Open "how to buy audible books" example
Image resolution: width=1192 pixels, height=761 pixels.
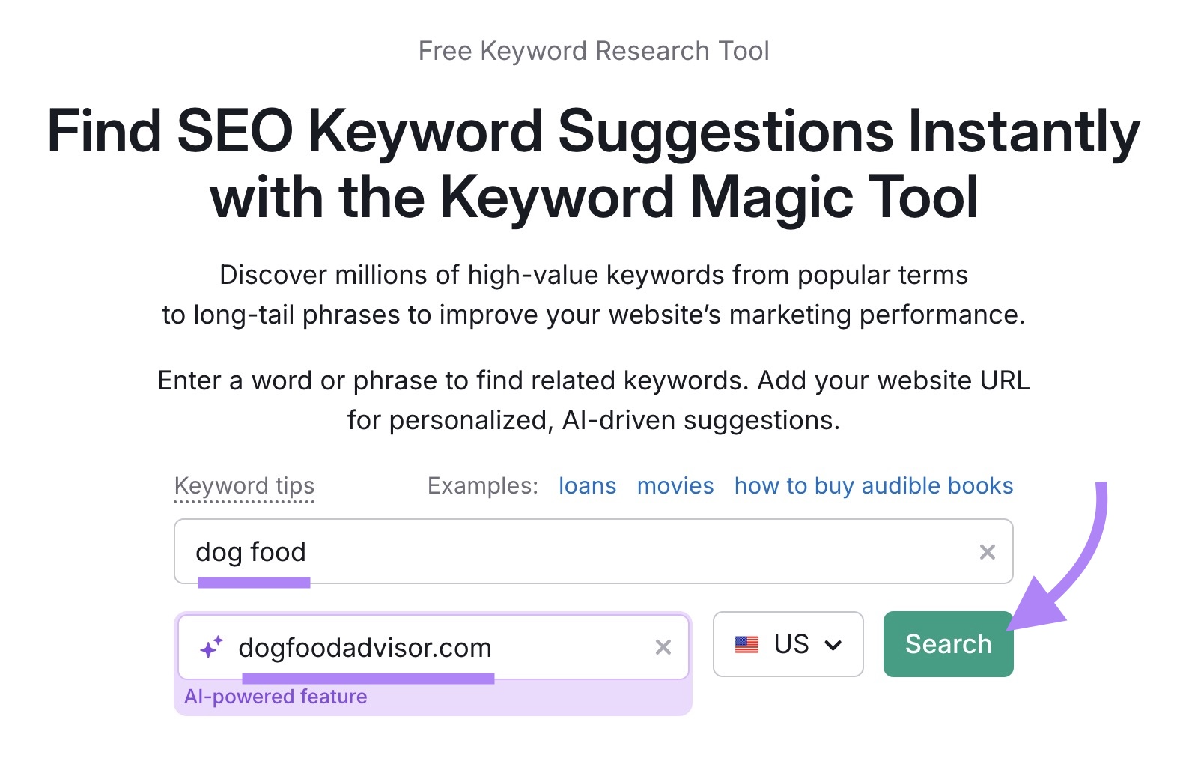(x=873, y=485)
